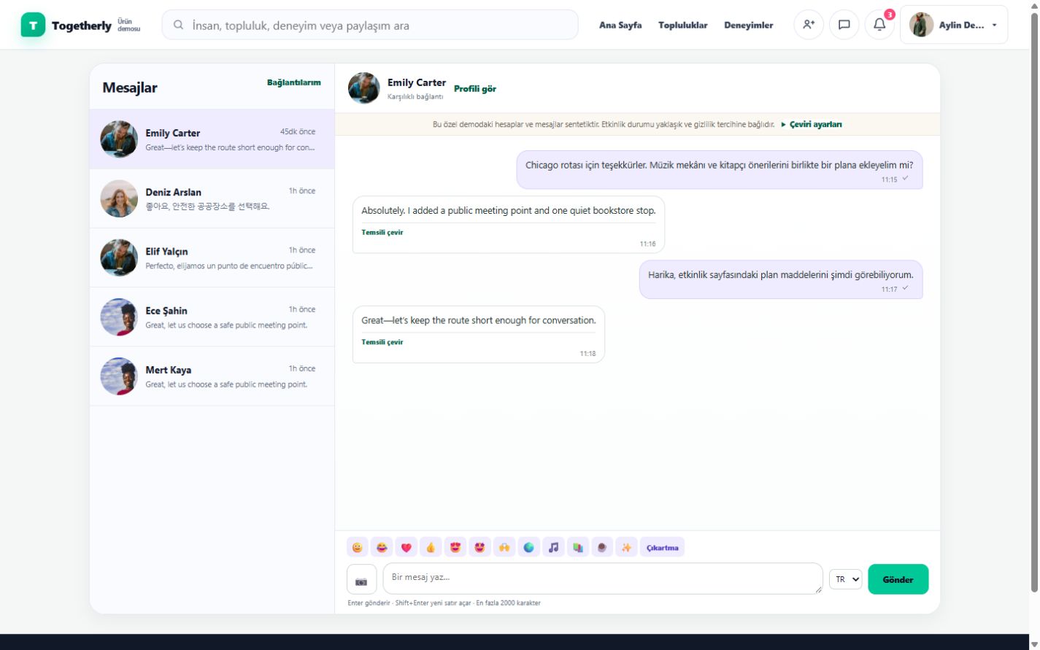Select the Emily Carter conversation row
Viewport: 1040px width, 650px height.
(212, 139)
